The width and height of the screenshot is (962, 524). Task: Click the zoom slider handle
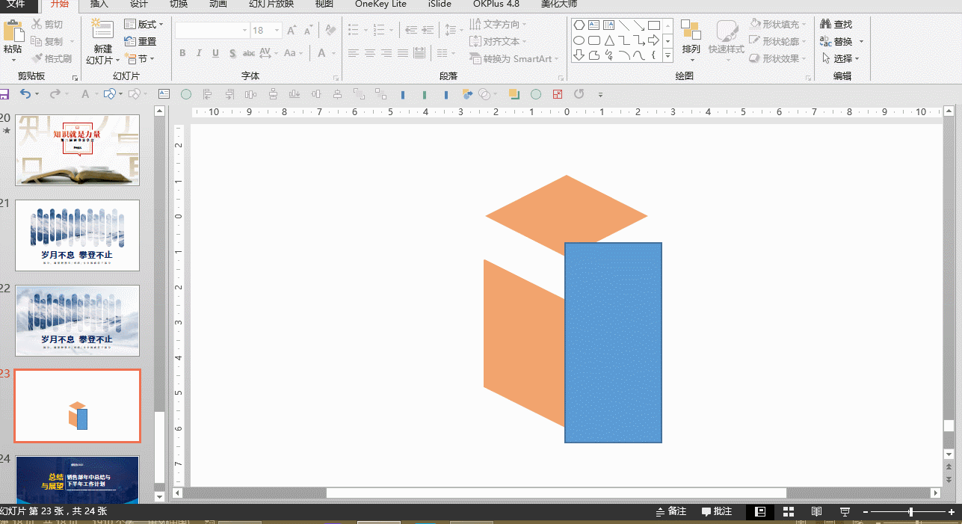tap(910, 511)
